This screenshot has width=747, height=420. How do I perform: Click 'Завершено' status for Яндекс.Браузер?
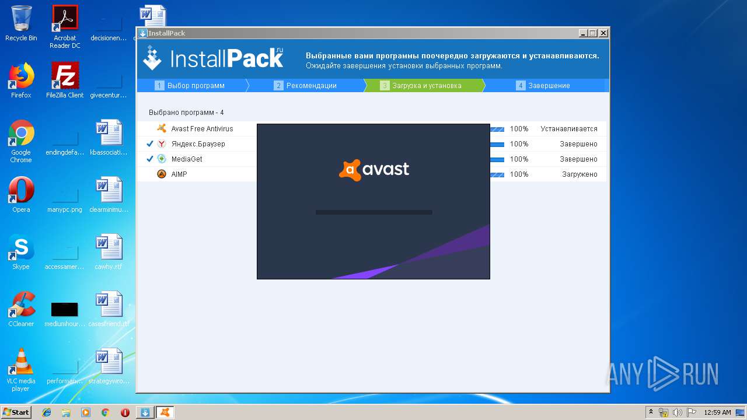coord(578,143)
